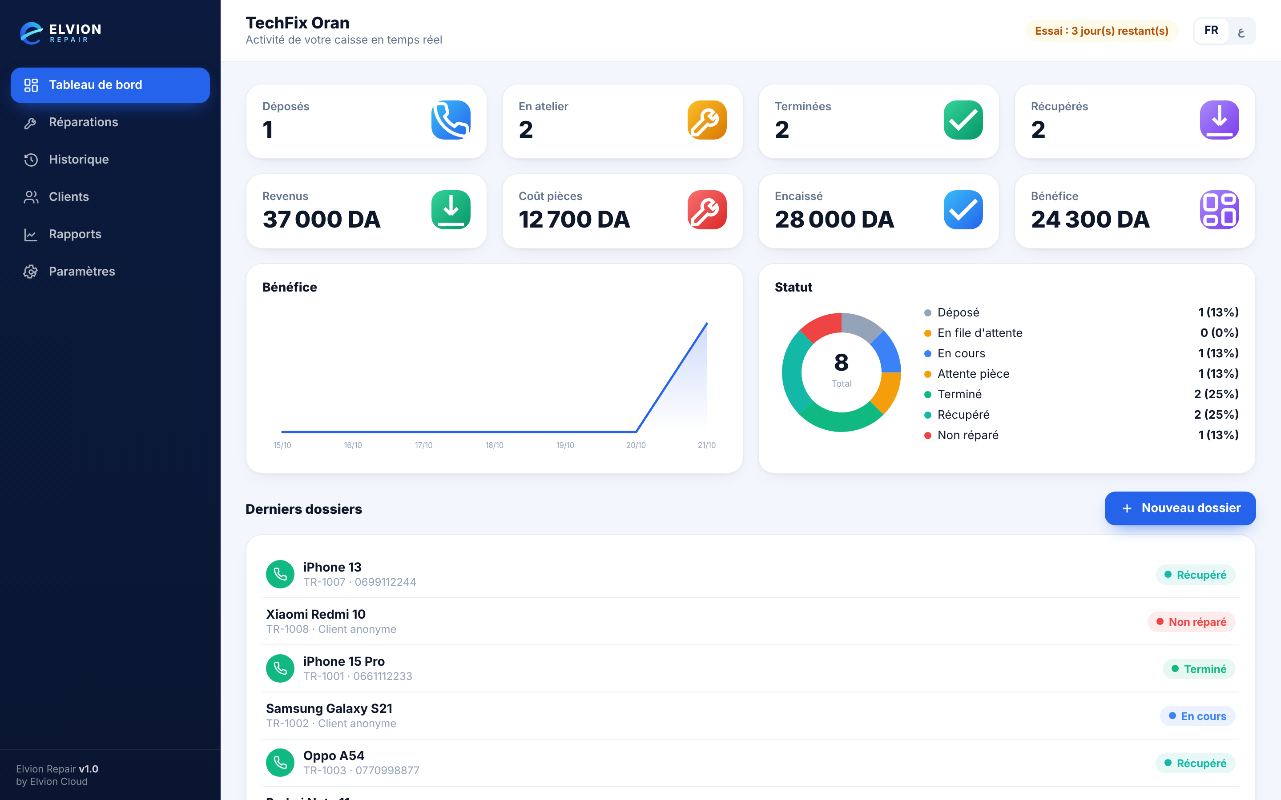
Task: Open the Samsung Galaxy S21 dossier row
Action: pyautogui.click(x=751, y=716)
